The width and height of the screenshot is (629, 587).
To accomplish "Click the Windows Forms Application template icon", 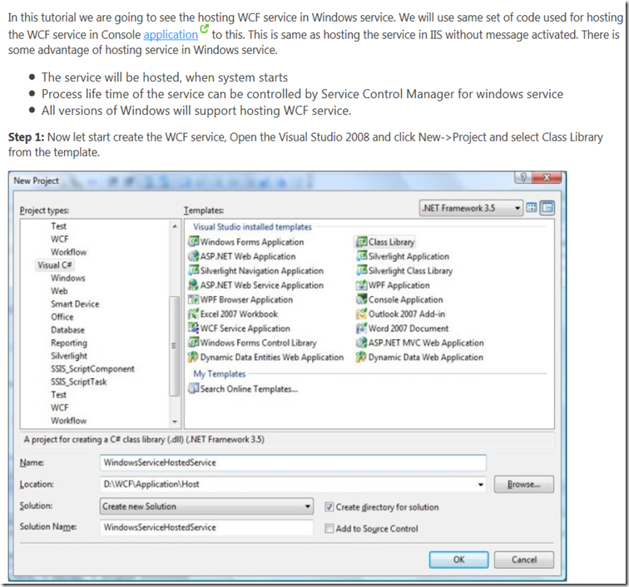I will tap(194, 242).
